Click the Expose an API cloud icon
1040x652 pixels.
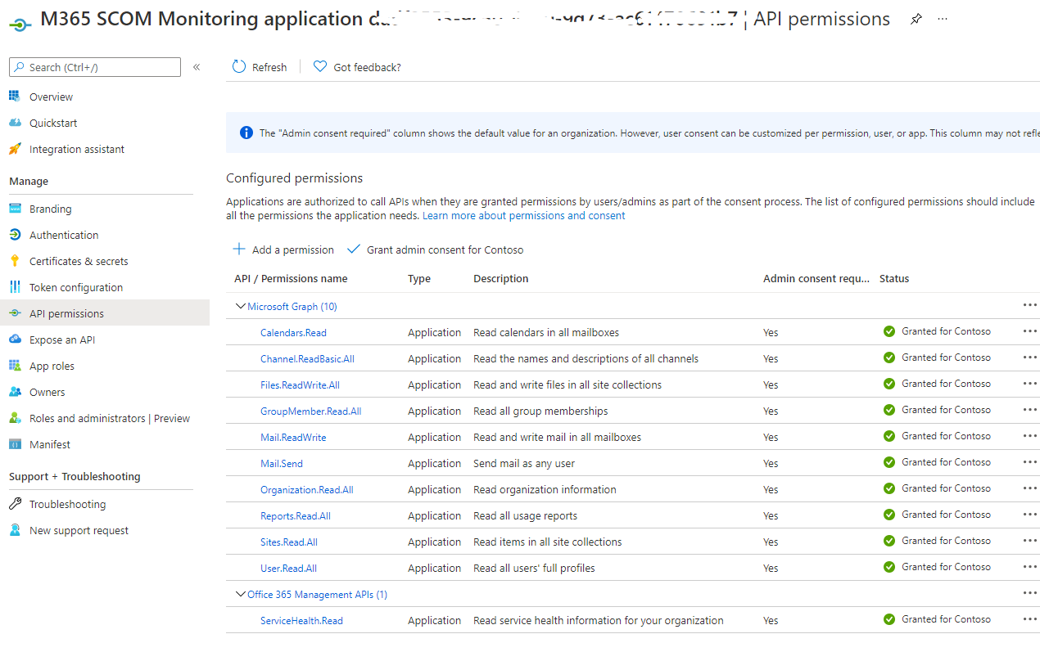pos(15,339)
